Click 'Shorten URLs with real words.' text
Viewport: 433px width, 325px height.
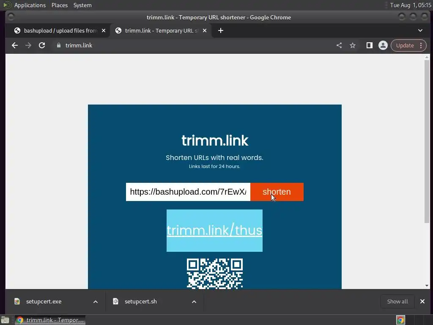[x=214, y=157]
